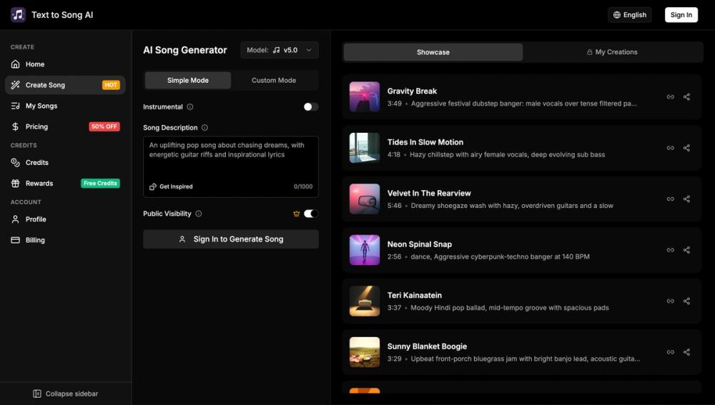
Task: Open Create Song in the sidebar
Action: tap(65, 85)
